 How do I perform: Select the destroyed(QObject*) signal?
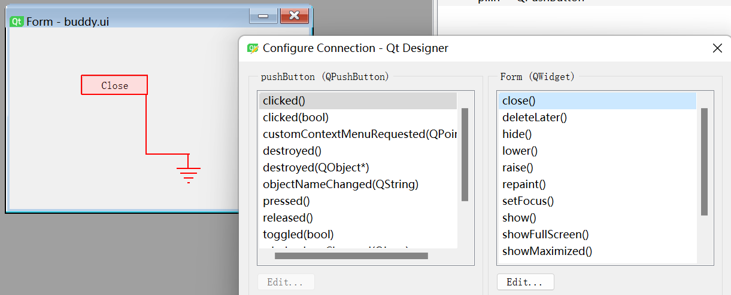pyautogui.click(x=358, y=168)
